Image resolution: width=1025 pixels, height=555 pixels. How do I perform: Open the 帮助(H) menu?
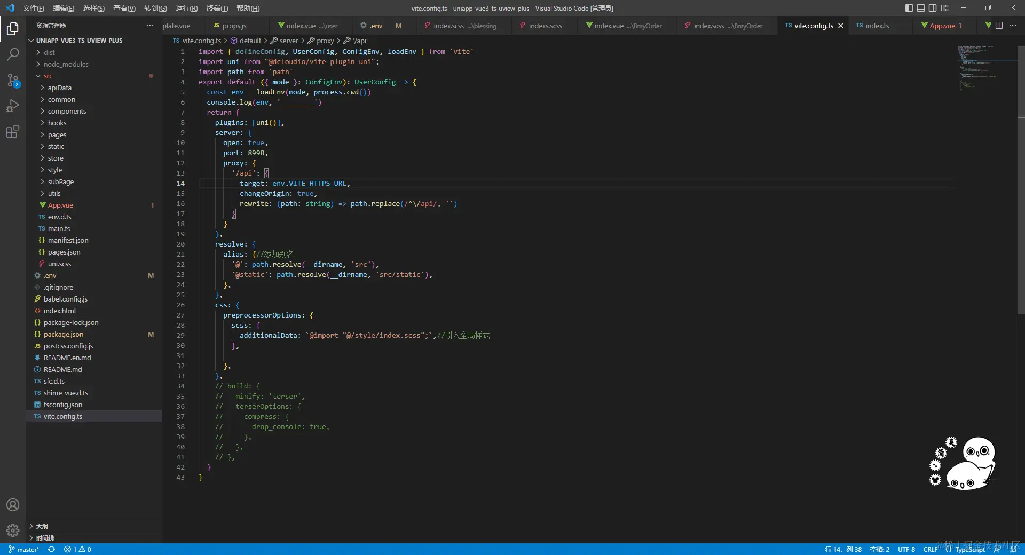[x=248, y=8]
